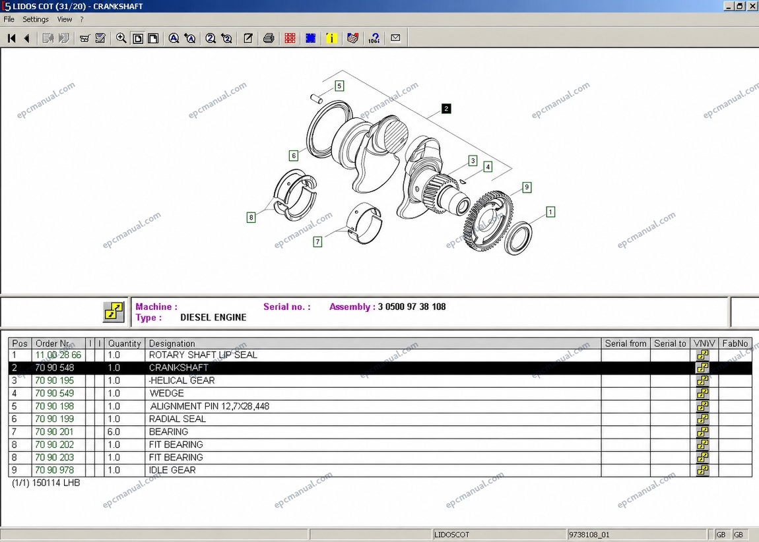This screenshot has width=759, height=542.
Task: Click the edit note pencil icon
Action: pyautogui.click(x=248, y=38)
